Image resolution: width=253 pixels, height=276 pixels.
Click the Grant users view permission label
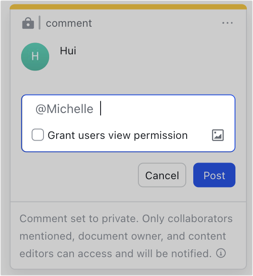coord(118,135)
